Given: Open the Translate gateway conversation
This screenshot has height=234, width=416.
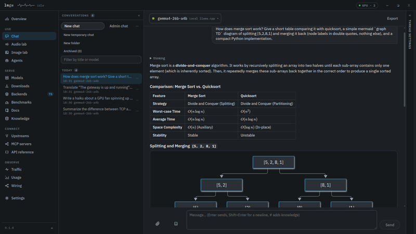Looking at the screenshot, I should pyautogui.click(x=97, y=89).
